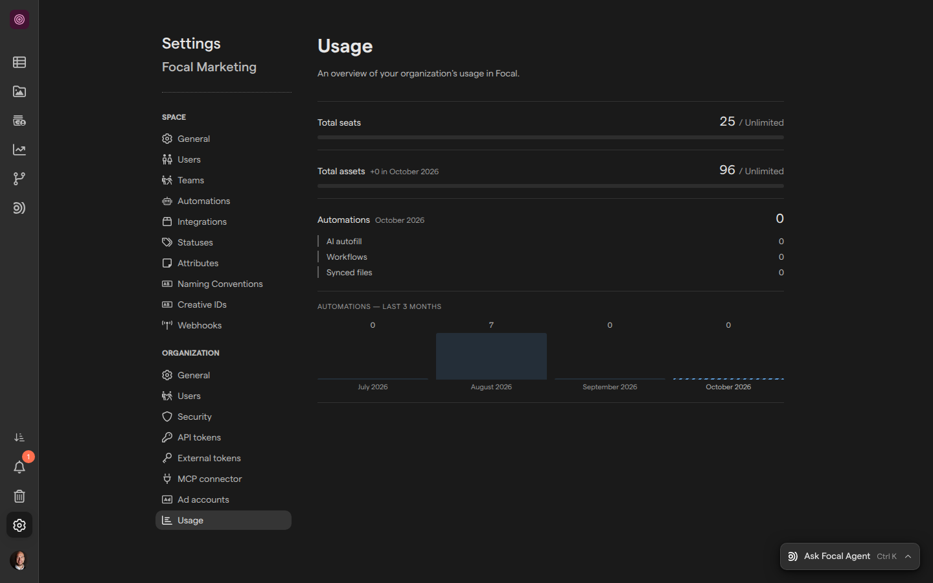Click the shield icon beside Security
This screenshot has height=583, width=933.
coord(167,417)
